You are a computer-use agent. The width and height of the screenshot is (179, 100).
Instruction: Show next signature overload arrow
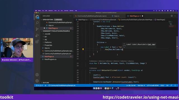tap(124, 47)
